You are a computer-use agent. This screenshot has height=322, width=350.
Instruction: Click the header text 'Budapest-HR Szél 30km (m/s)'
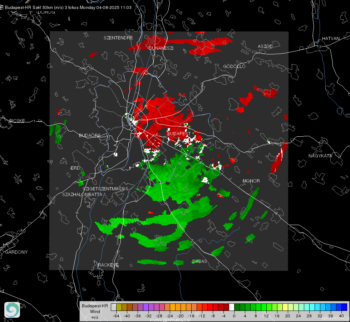point(34,8)
